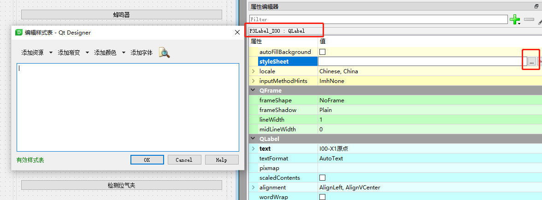Expand the locale property row
The width and height of the screenshot is (542, 200).
[x=253, y=71]
